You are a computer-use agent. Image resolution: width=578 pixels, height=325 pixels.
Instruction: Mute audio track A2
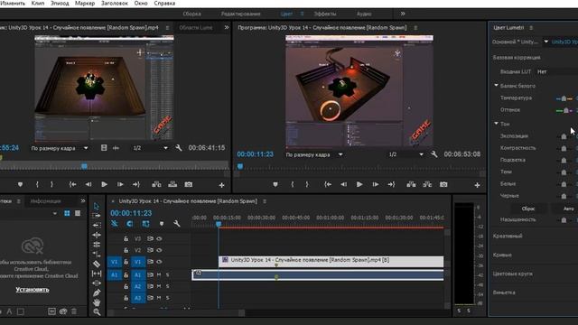(159, 286)
